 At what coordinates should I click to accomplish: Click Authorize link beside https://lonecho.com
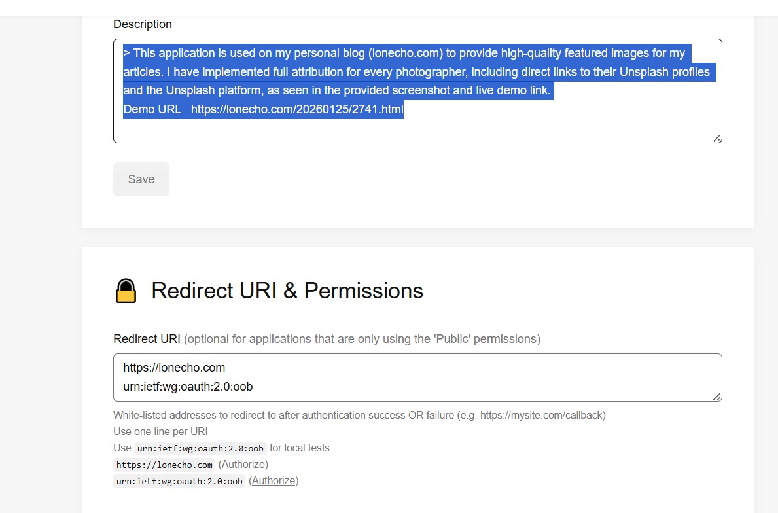point(243,465)
